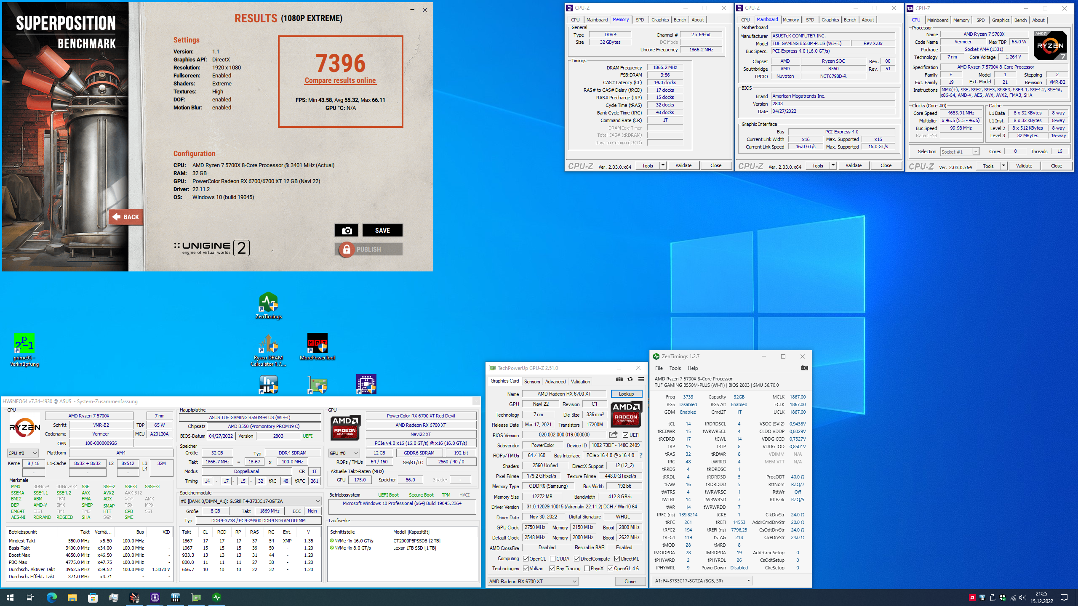The width and height of the screenshot is (1078, 606).
Task: Click BACK button in Superposition
Action: [x=126, y=217]
